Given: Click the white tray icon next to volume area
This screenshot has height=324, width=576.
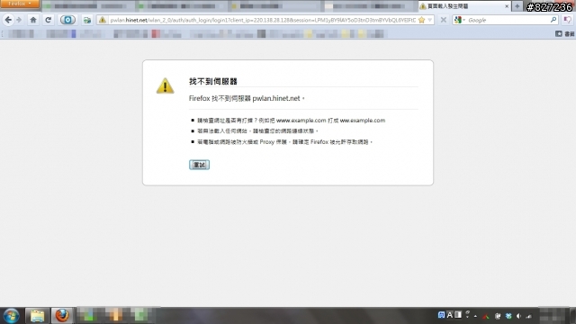Looking at the screenshot, I should [498, 316].
